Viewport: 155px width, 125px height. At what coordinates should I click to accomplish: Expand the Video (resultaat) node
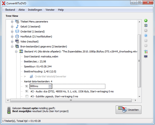pos(12,41)
